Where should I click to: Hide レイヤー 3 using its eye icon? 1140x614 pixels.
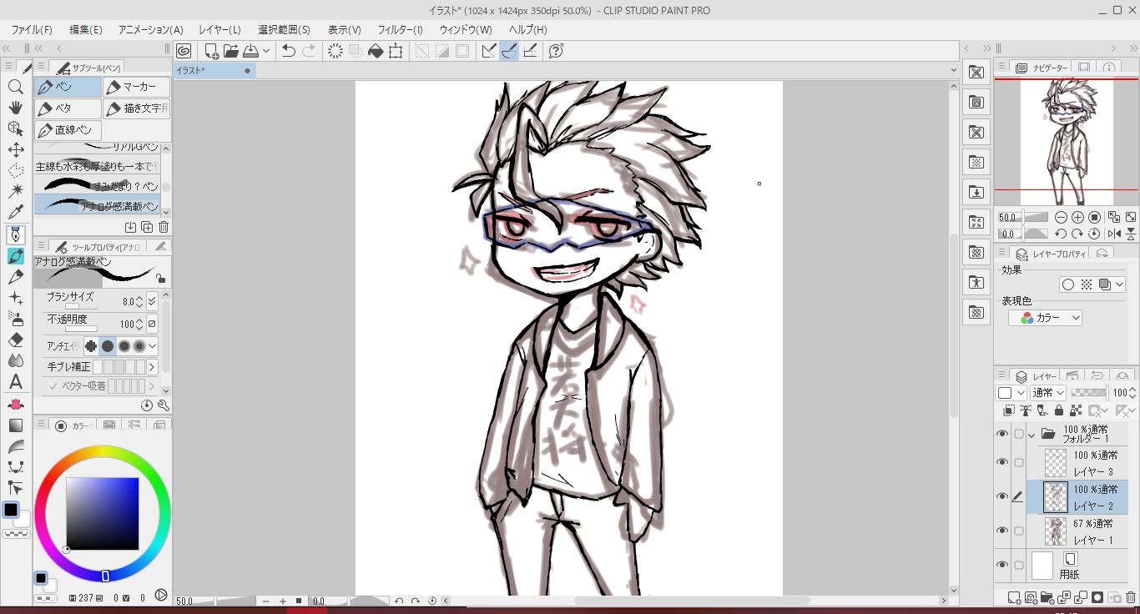[1002, 462]
